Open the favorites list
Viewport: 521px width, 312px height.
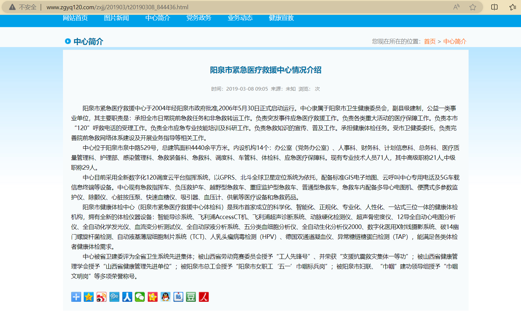pyautogui.click(x=512, y=7)
